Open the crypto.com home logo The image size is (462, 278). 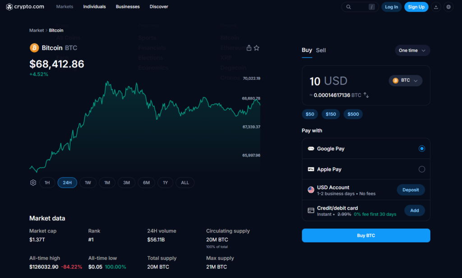click(25, 6)
